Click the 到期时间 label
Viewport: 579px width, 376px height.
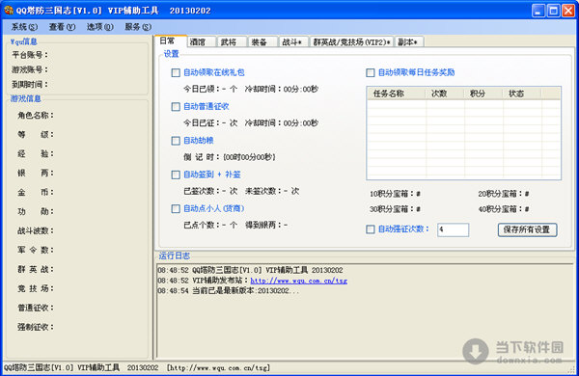coord(30,85)
